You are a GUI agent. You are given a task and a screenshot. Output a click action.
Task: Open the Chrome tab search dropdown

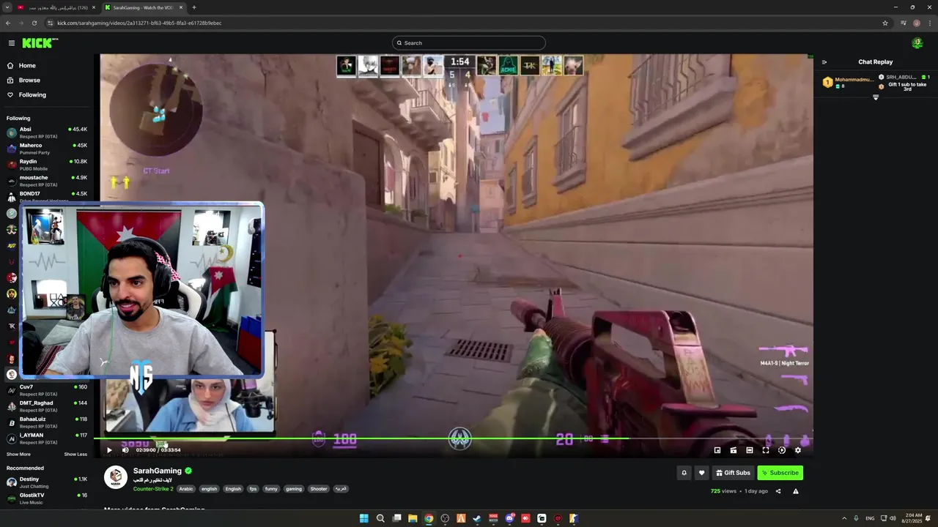[7, 7]
